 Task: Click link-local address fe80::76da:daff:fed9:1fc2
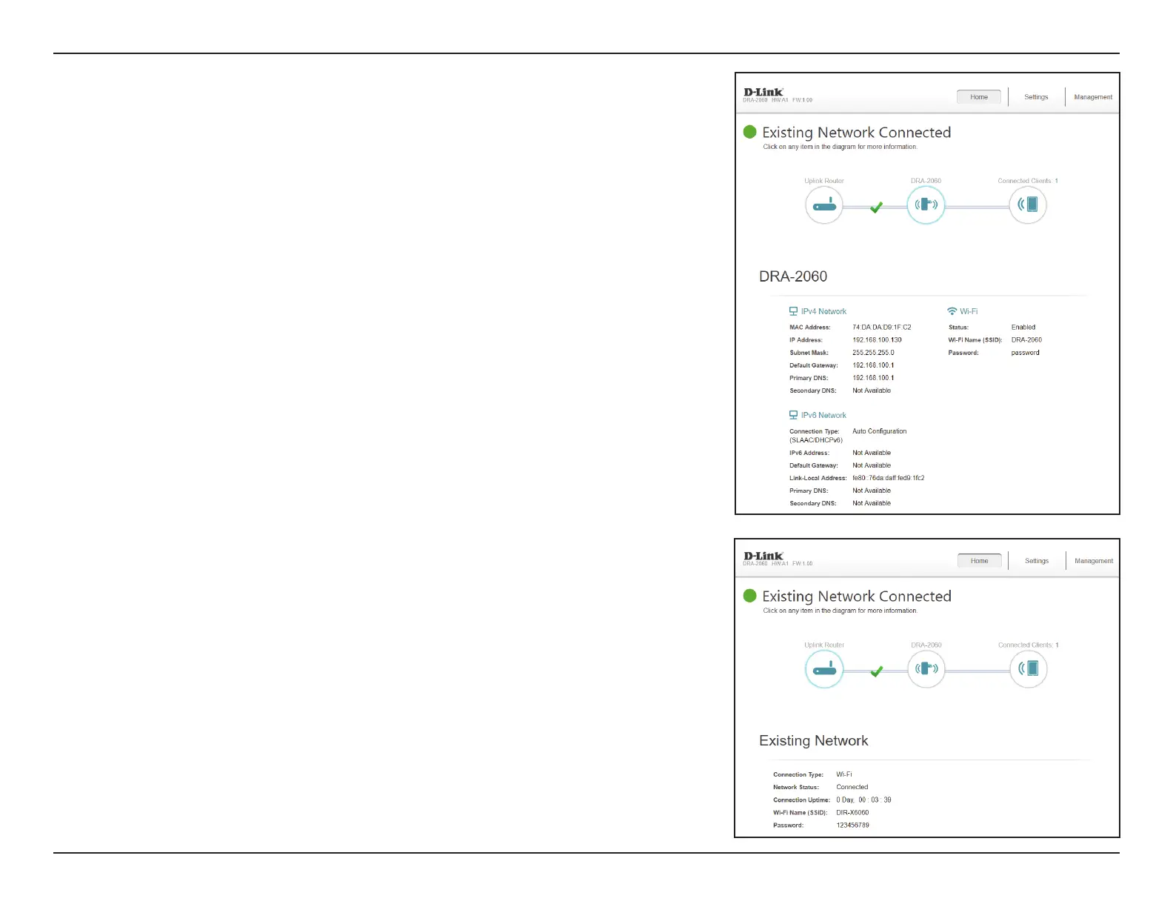tap(888, 478)
